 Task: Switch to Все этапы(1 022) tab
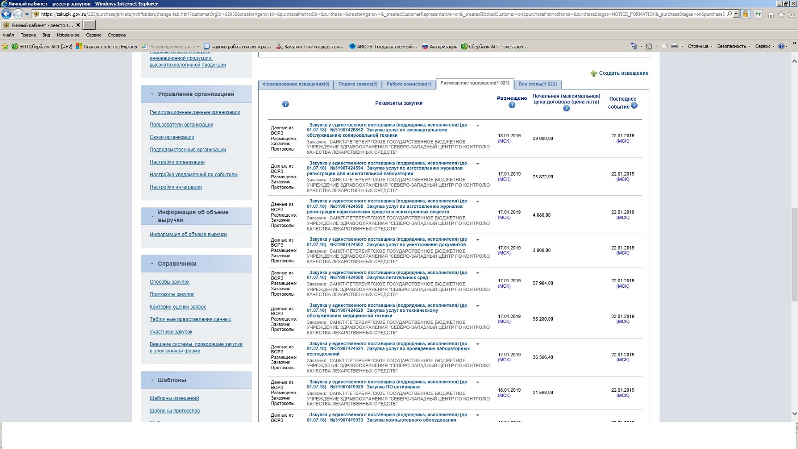[538, 84]
